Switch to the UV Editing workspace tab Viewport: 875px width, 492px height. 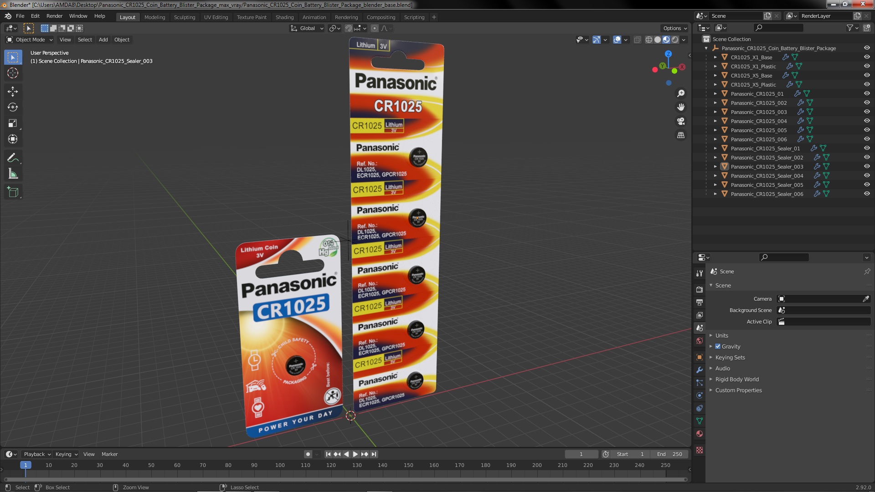click(216, 17)
